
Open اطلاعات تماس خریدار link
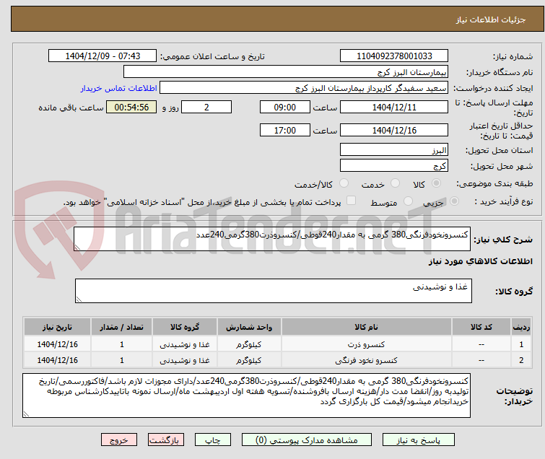click(119, 88)
